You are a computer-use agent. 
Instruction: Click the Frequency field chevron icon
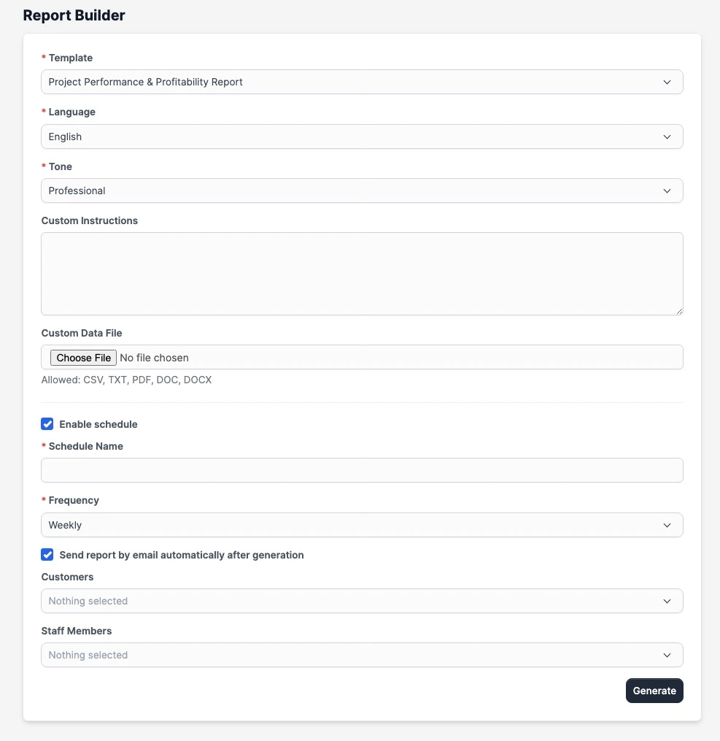click(667, 525)
